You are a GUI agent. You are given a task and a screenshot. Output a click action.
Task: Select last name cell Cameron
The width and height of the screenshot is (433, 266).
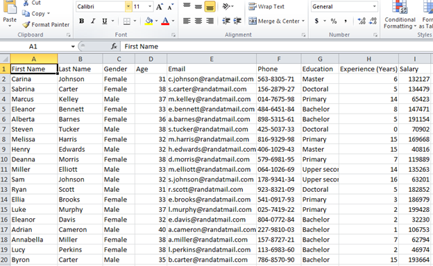coord(80,229)
